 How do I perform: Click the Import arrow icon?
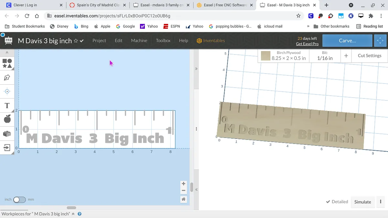pyautogui.click(x=7, y=148)
